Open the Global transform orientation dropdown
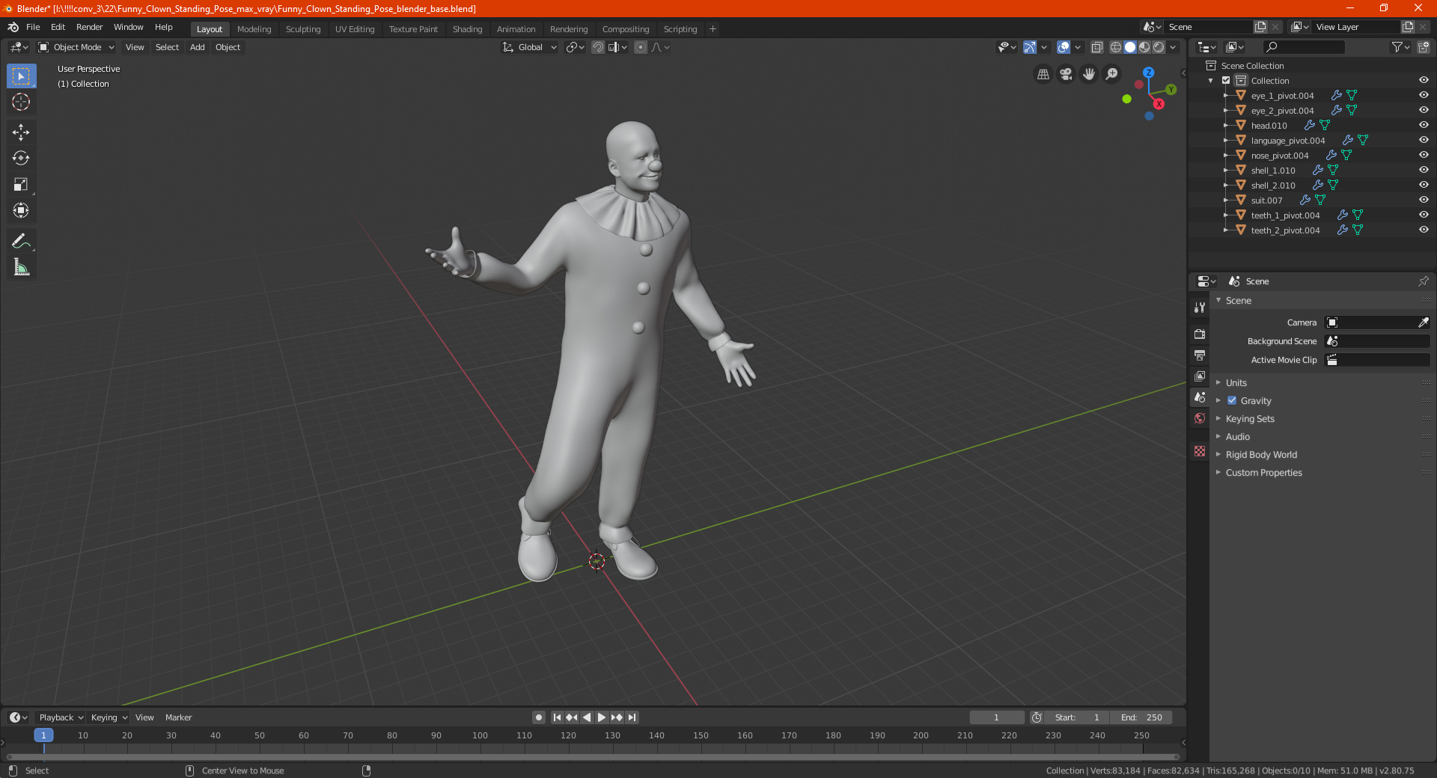 point(529,47)
